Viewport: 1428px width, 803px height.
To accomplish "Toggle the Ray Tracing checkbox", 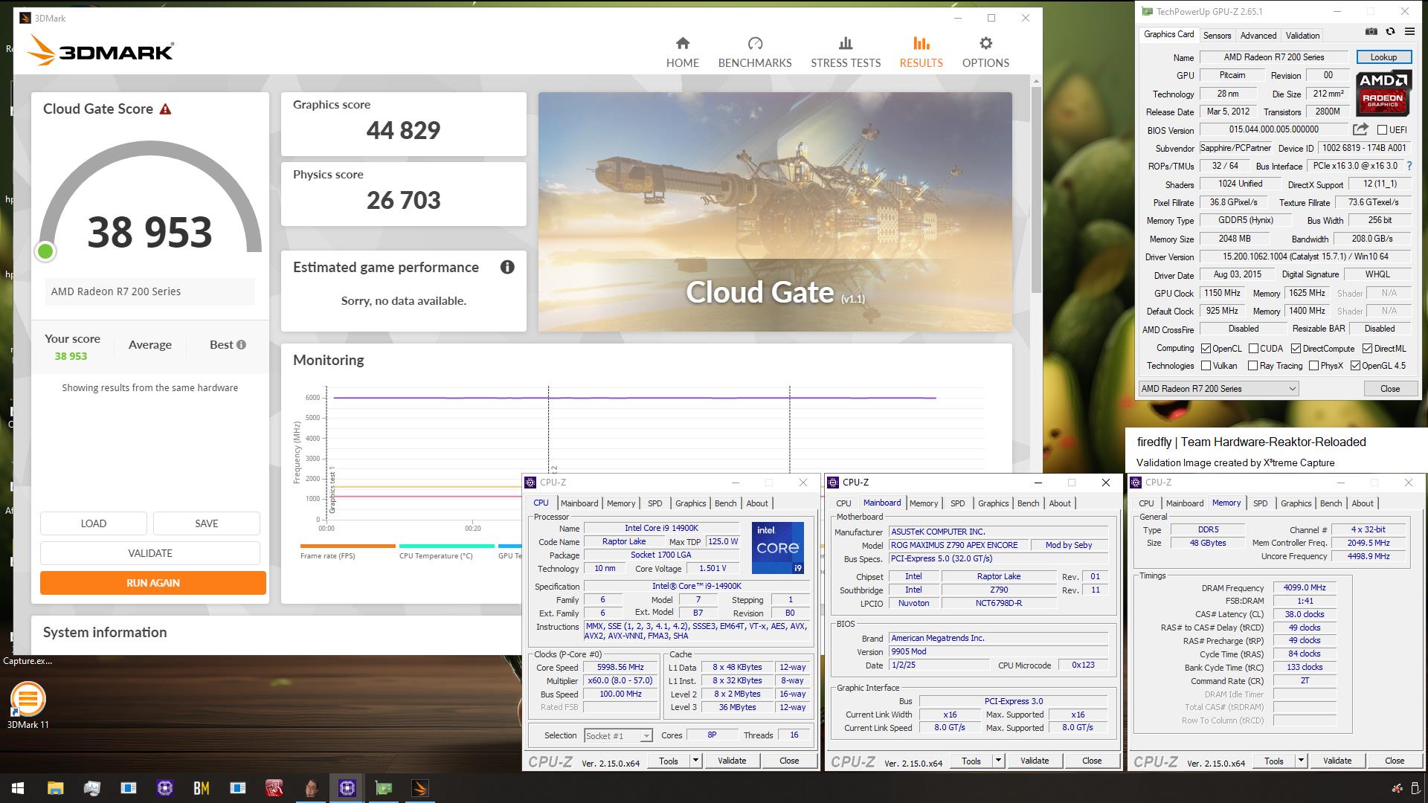I will pos(1252,366).
